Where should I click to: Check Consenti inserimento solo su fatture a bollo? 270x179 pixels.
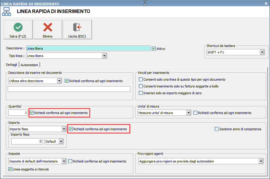click(x=141, y=86)
